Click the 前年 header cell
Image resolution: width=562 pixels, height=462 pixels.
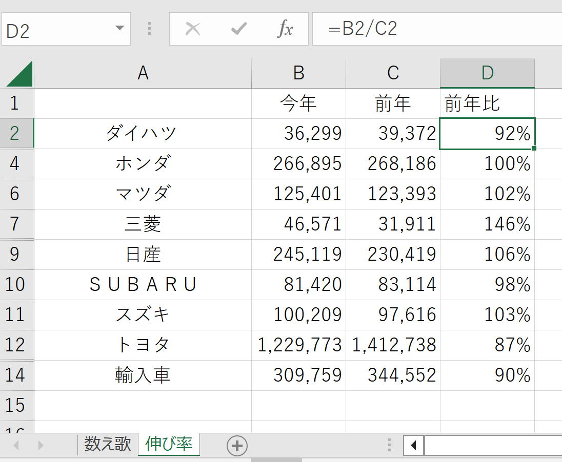pyautogui.click(x=393, y=103)
